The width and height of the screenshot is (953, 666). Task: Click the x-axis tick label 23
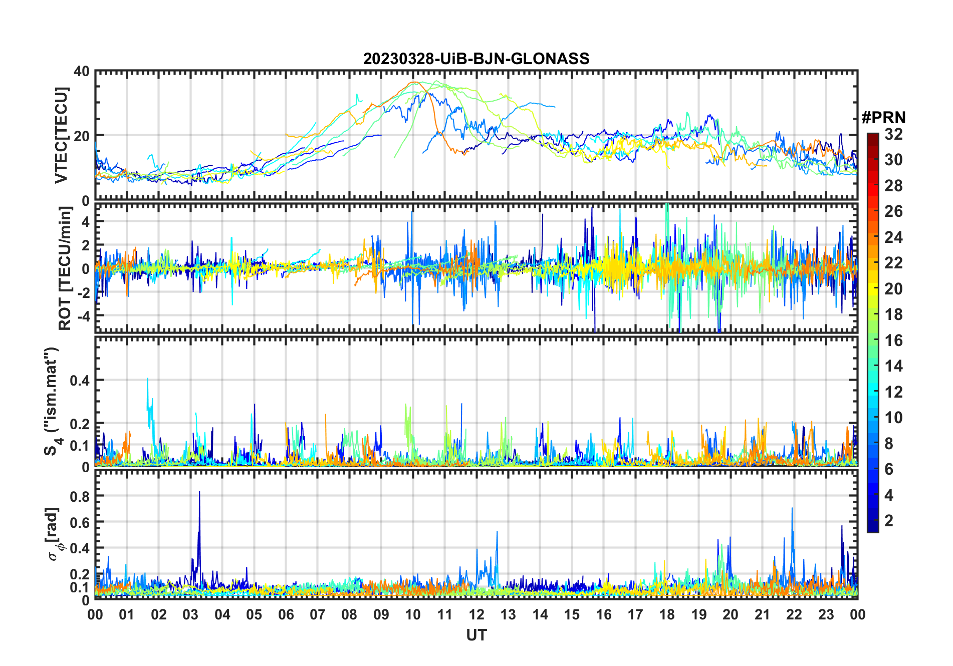coord(826,614)
